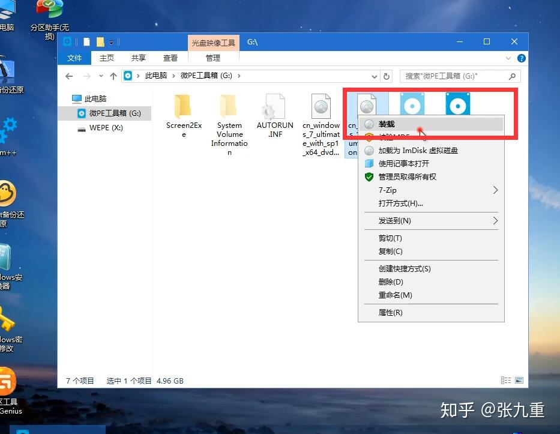The height and width of the screenshot is (434, 560).
Task: Switch to the 查看 ribbon tab
Action: point(170,58)
